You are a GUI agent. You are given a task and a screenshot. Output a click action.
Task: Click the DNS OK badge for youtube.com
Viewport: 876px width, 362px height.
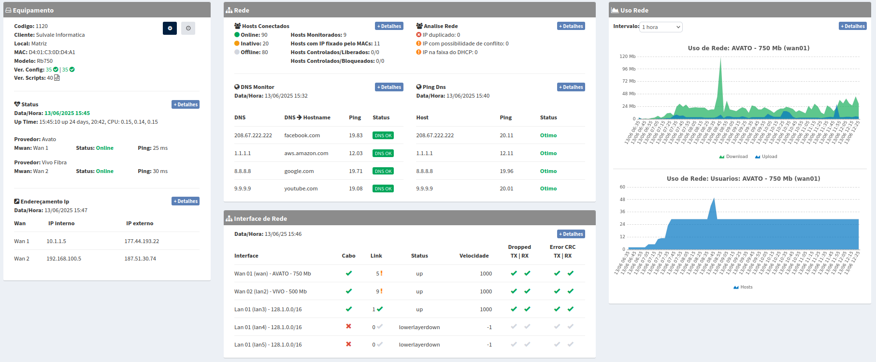click(x=383, y=188)
